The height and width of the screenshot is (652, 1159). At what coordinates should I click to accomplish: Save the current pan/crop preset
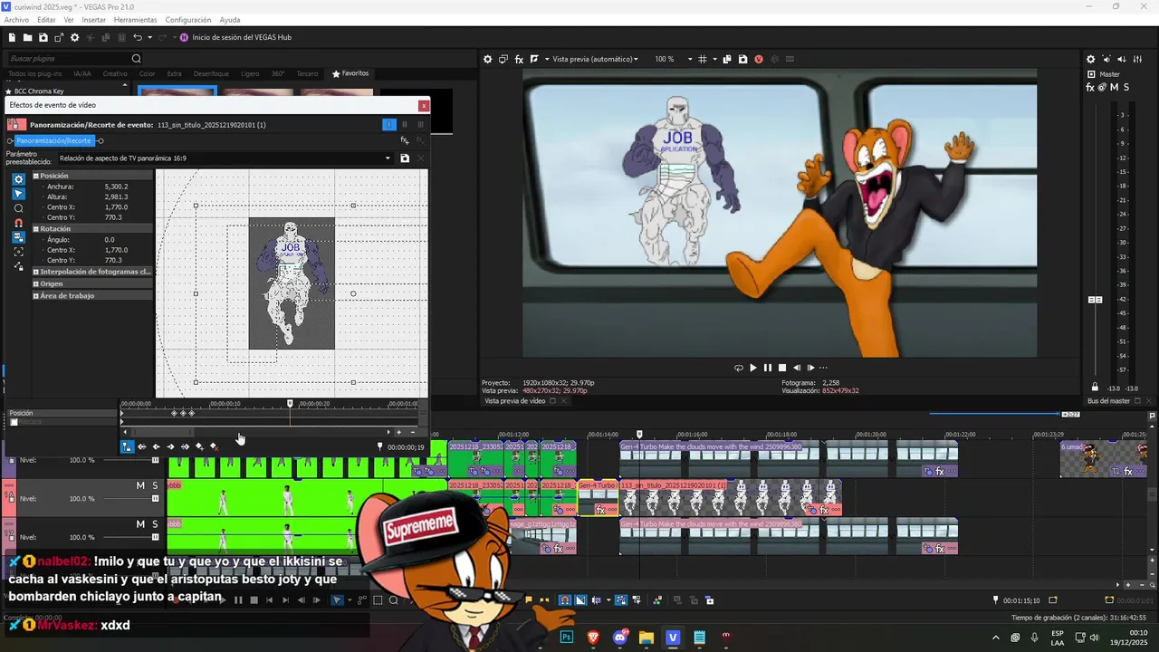tap(405, 158)
